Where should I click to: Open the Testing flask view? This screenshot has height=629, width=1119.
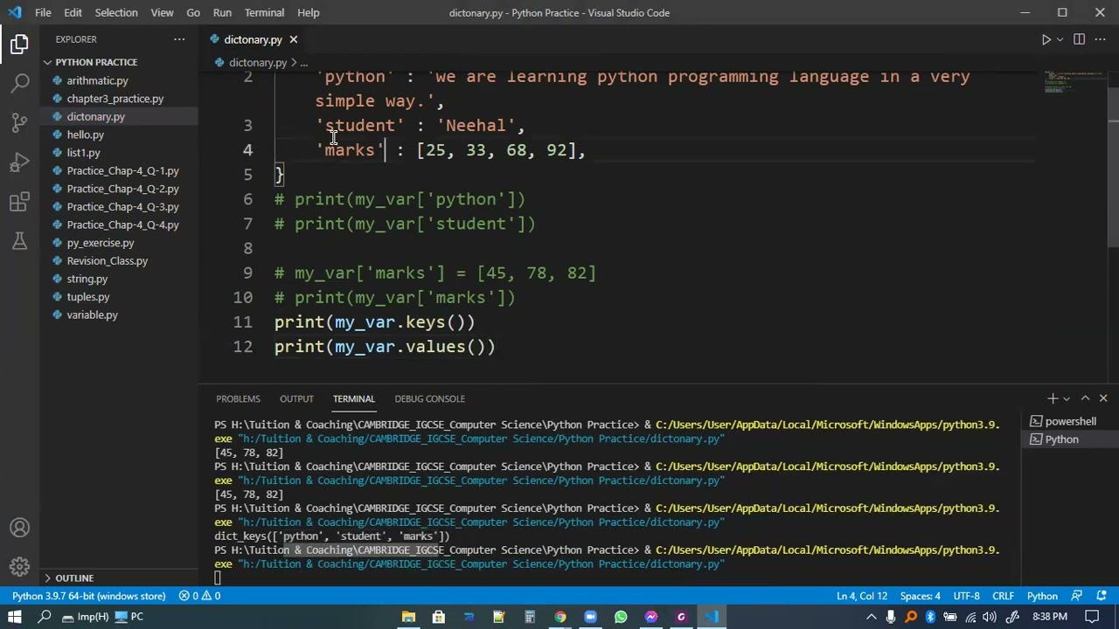click(19, 242)
